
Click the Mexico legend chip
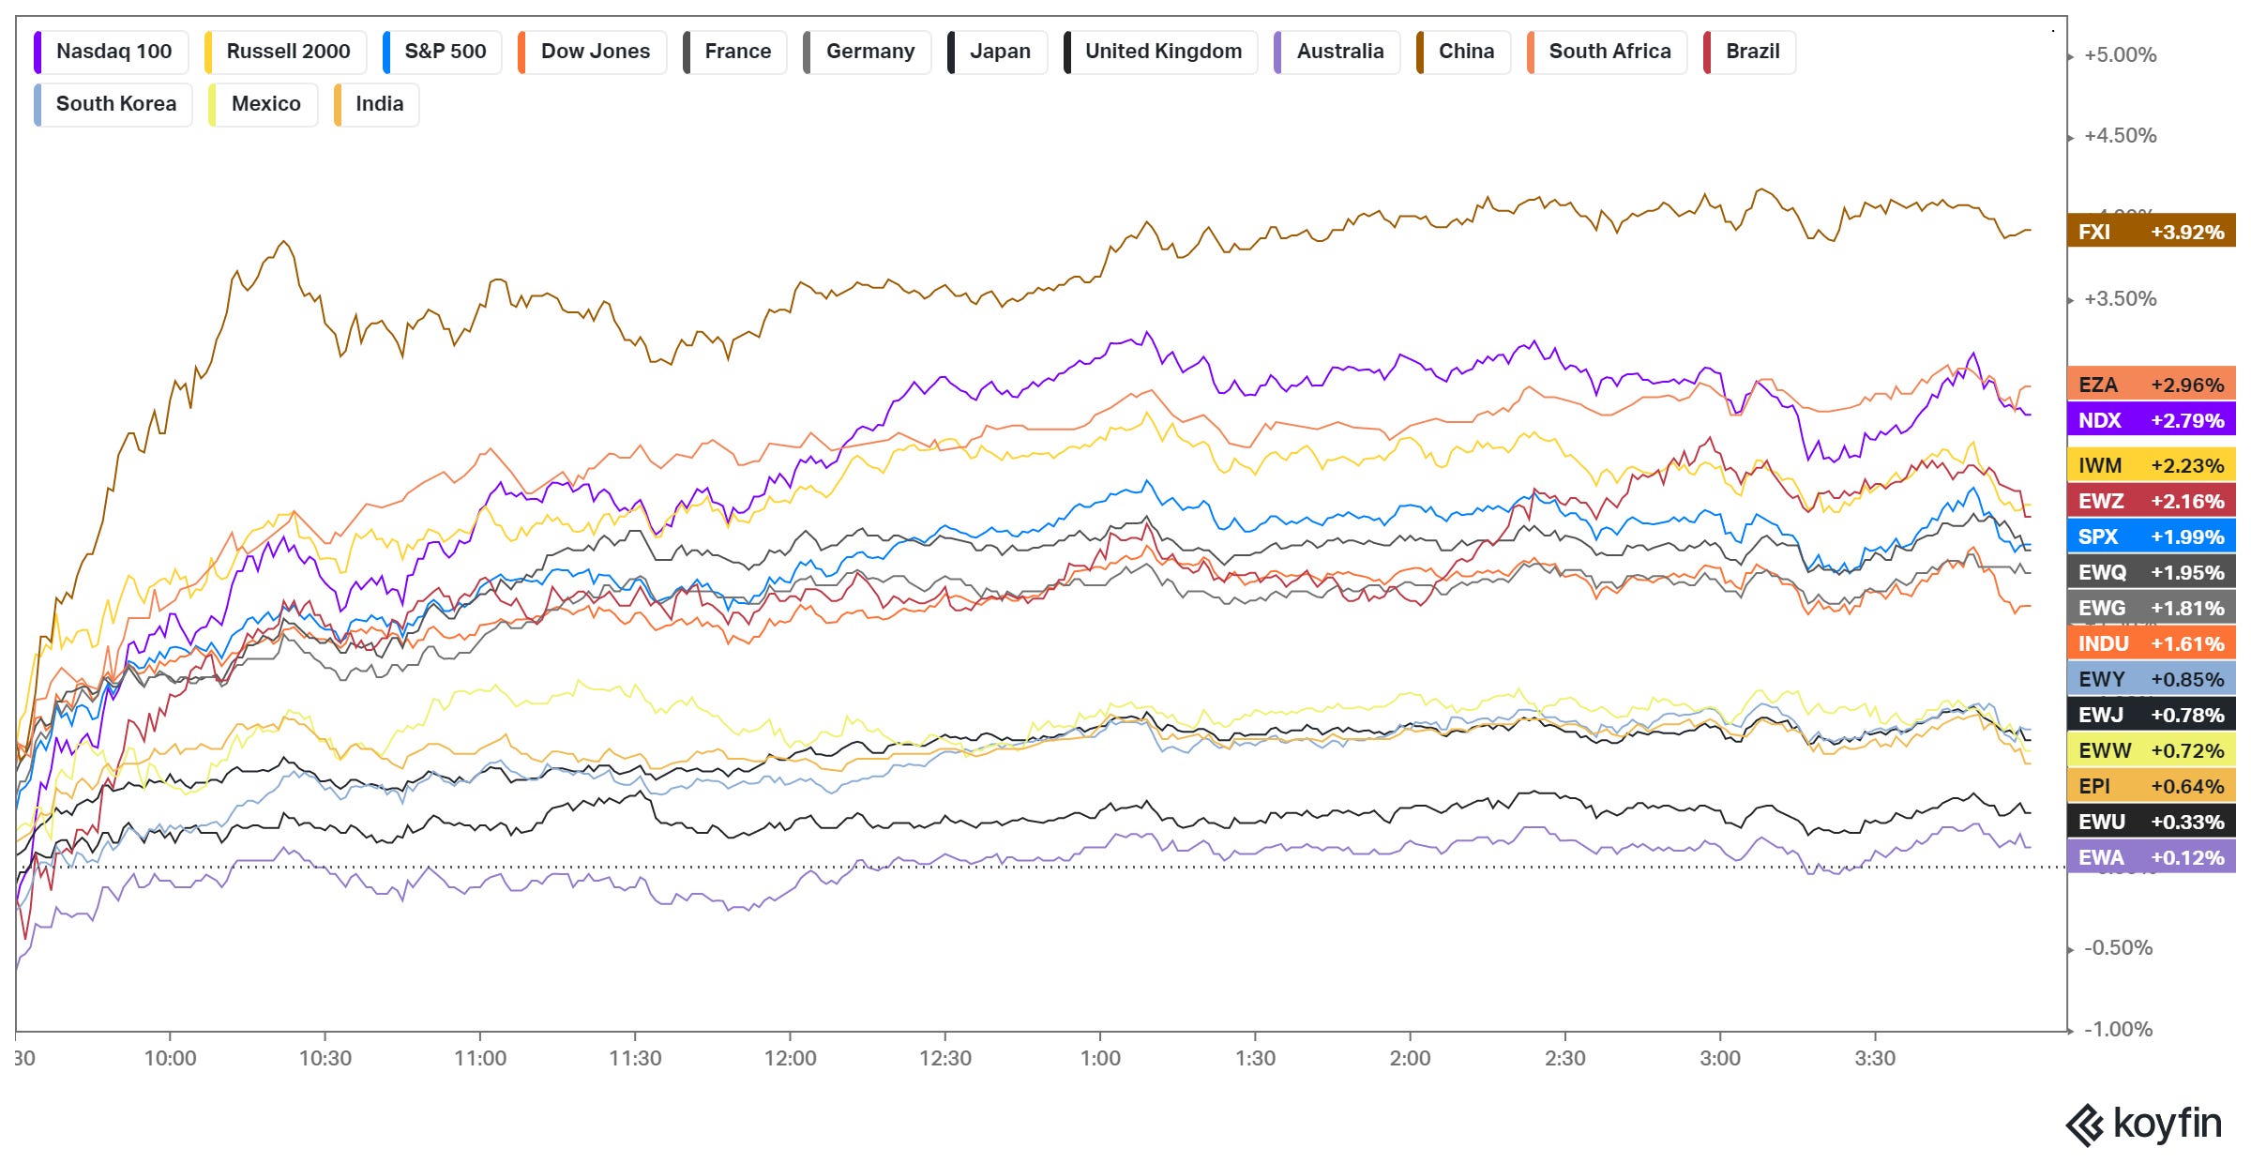pyautogui.click(x=263, y=104)
